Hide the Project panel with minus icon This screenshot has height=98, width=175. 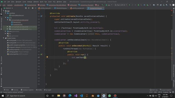point(36,8)
